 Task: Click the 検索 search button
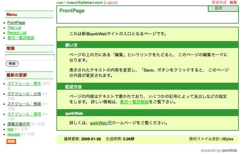pyautogui.click(x=12, y=64)
